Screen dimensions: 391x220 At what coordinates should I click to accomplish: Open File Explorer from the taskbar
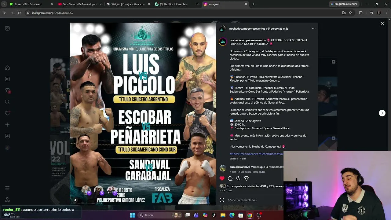coord(223,215)
